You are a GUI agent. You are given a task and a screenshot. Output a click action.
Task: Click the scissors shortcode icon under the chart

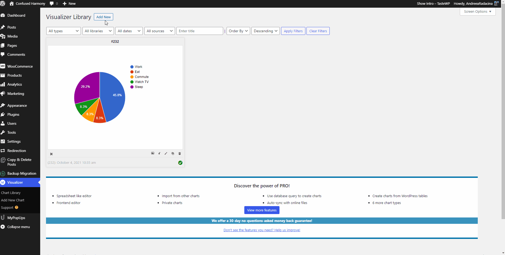pyautogui.click(x=51, y=154)
